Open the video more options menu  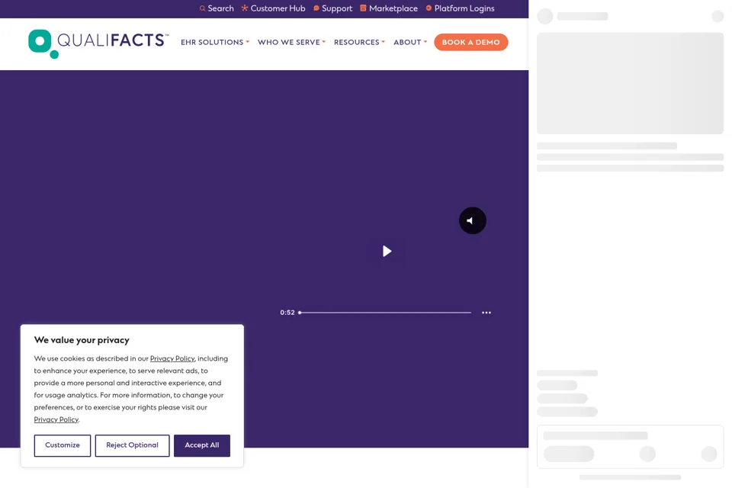point(486,313)
